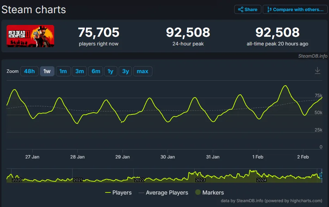Screen dimensions: 329x207
Task: Switch chart zoom to 3m
Action: point(79,71)
